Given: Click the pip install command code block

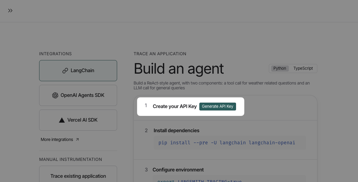Looking at the screenshot, I should (x=230, y=143).
